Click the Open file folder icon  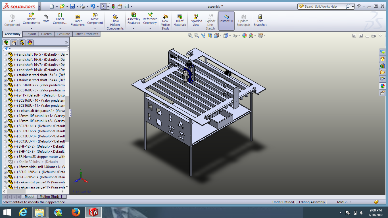click(x=62, y=6)
